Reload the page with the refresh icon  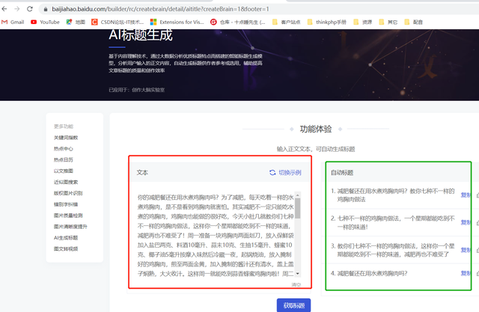(x=30, y=9)
